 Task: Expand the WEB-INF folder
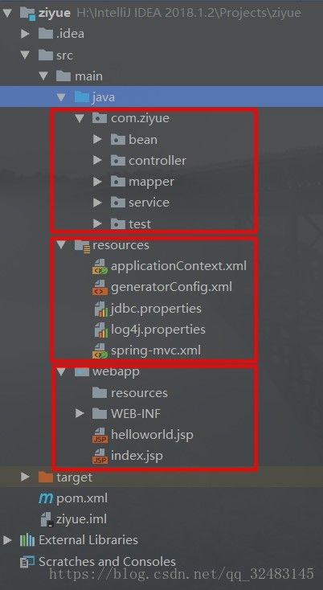point(79,414)
